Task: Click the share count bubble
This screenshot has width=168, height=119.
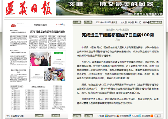Action: (157, 116)
